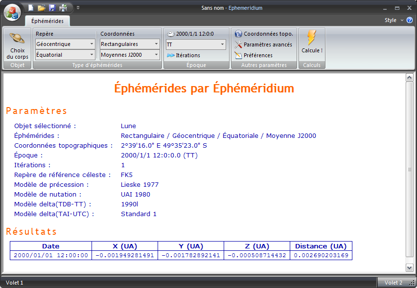
Task: Open the application orb menu button
Action: click(x=12, y=12)
